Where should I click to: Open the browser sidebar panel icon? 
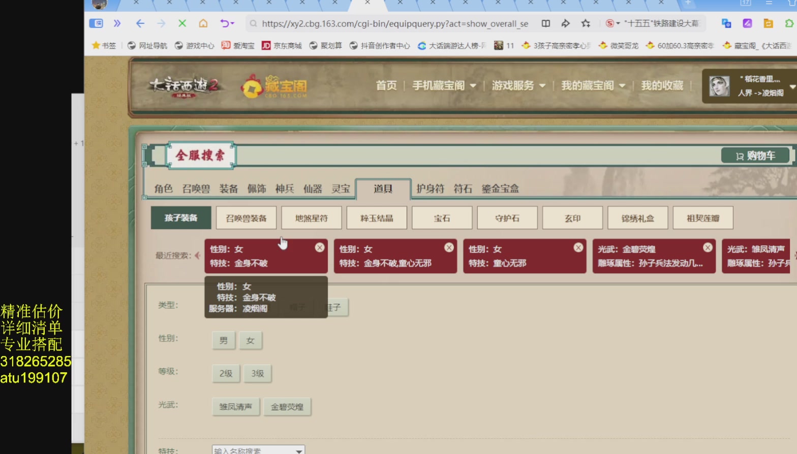(96, 23)
